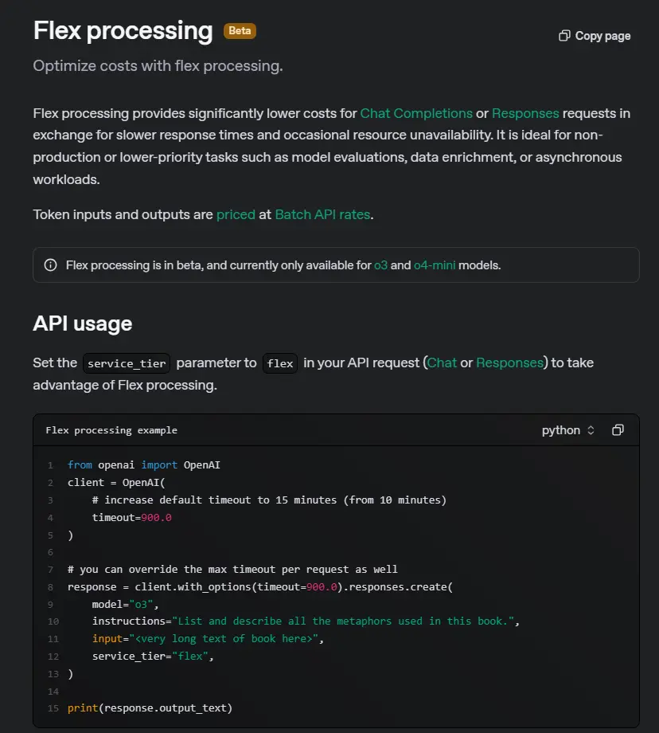
Task: Open the python language dropdown
Action: (x=568, y=430)
